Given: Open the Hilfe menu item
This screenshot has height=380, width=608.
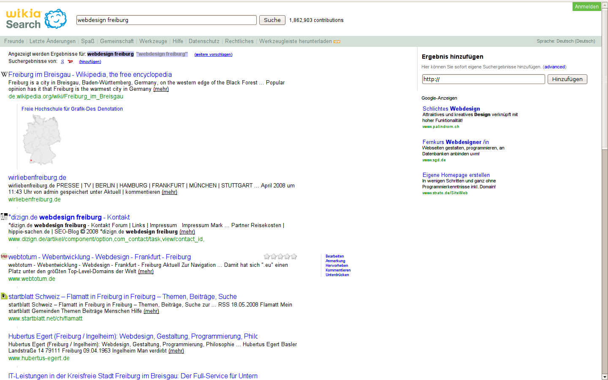Looking at the screenshot, I should click(178, 41).
